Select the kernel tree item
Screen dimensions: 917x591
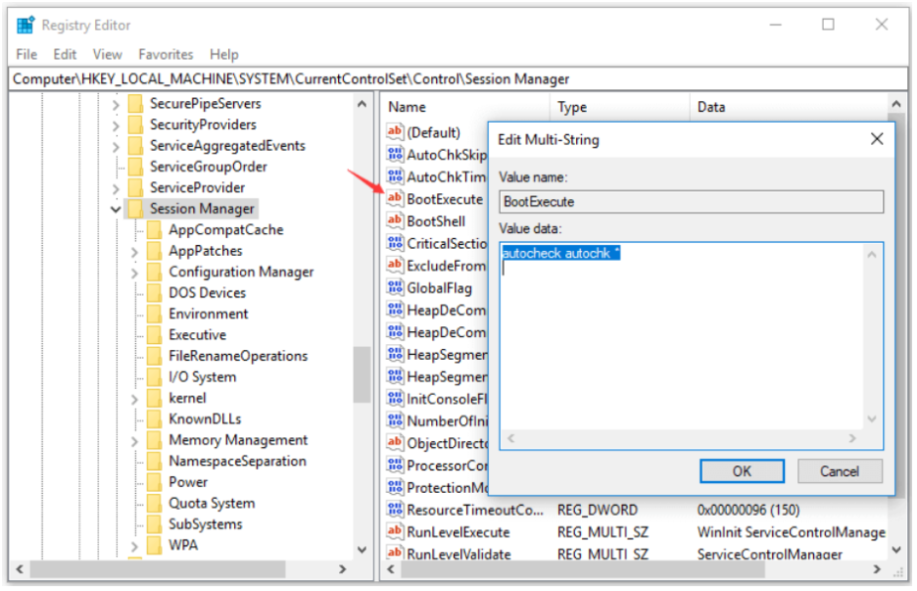(x=187, y=399)
